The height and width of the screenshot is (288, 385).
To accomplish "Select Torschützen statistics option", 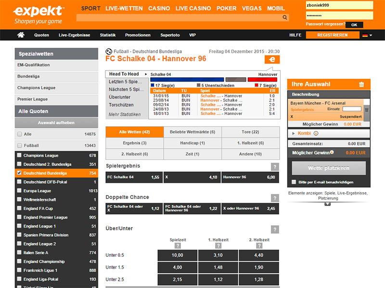I will coord(121,105).
